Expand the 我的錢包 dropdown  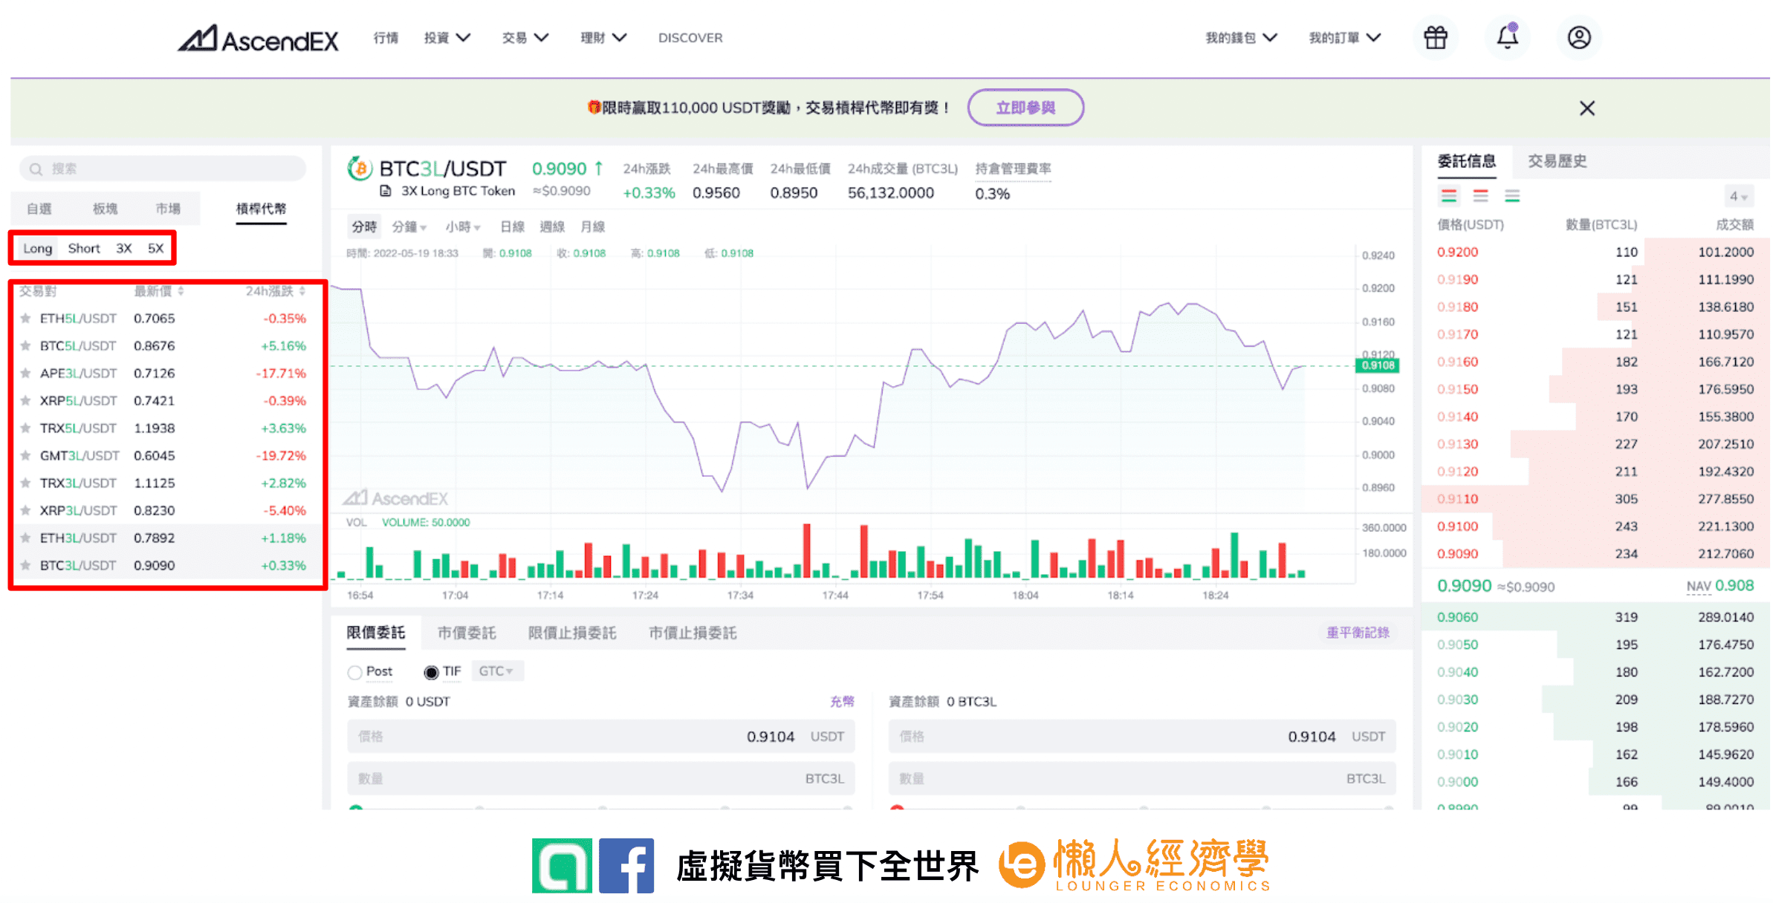(x=1241, y=38)
